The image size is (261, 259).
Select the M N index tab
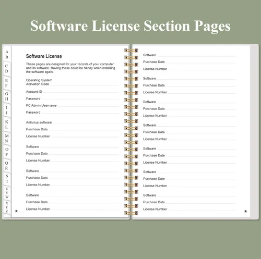point(7,138)
